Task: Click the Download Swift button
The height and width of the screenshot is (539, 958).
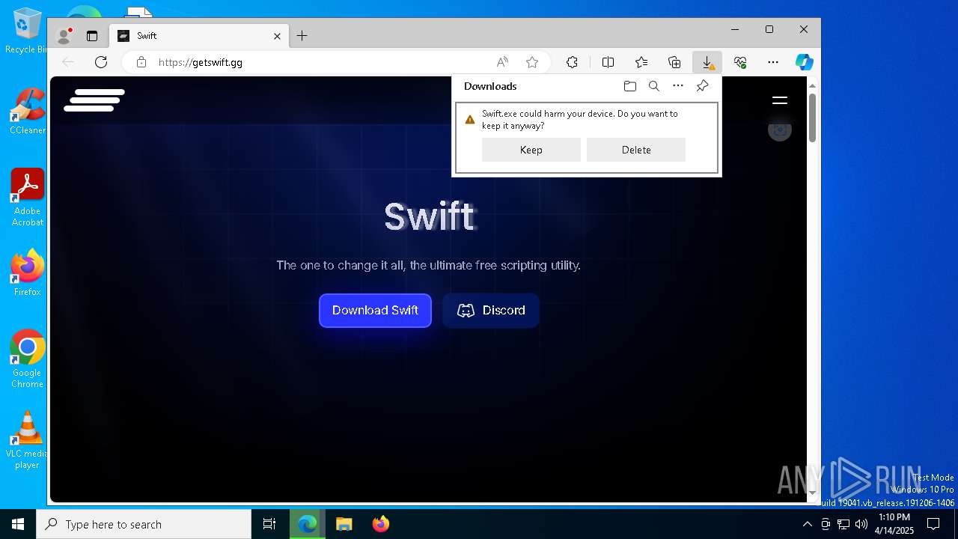Action: (x=375, y=311)
